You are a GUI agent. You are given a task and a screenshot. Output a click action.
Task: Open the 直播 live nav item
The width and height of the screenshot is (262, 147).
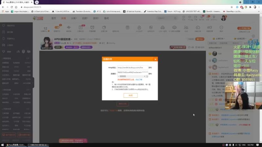[x=64, y=18]
